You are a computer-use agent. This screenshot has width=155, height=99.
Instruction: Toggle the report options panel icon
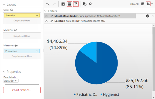(63, 4)
